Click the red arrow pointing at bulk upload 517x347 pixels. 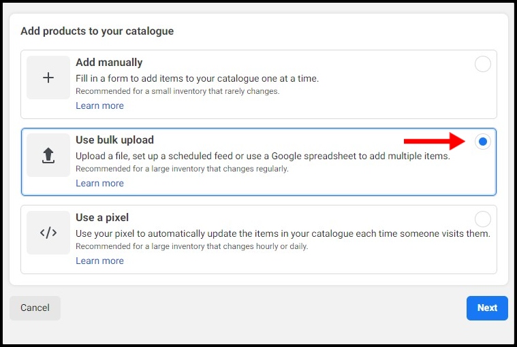pos(435,142)
